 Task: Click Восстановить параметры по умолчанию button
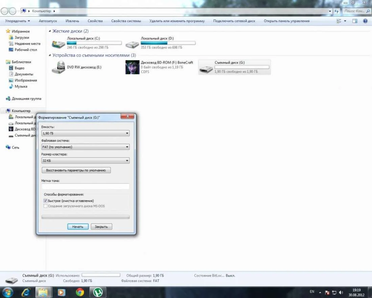76,170
